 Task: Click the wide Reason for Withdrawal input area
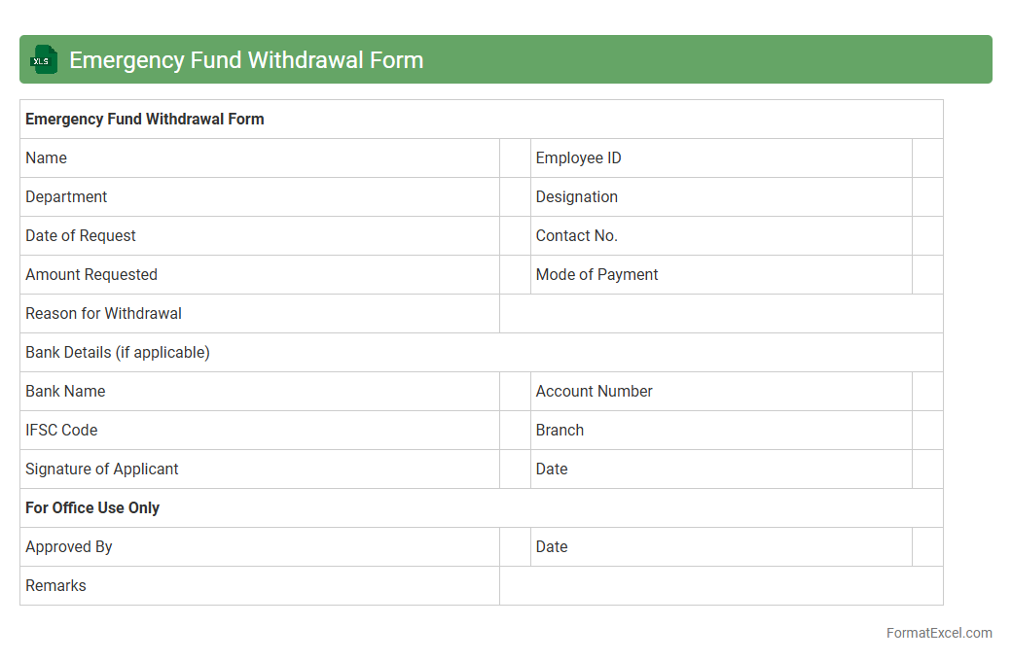click(x=721, y=314)
